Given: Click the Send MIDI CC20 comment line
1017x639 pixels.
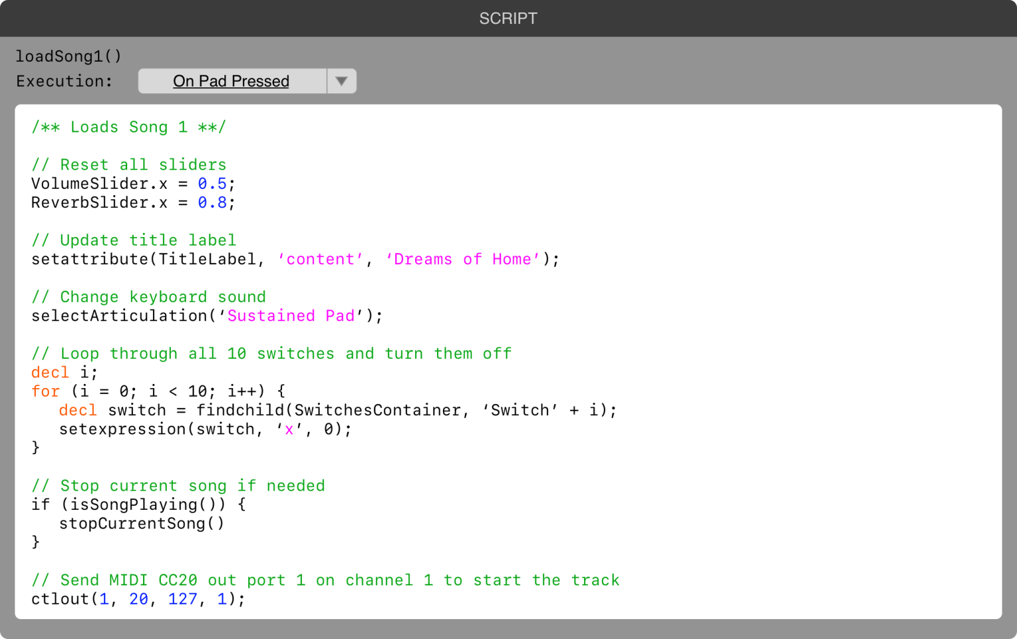Looking at the screenshot, I should point(325,581).
